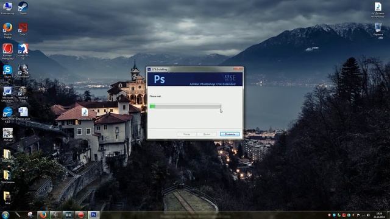Open the Microsoft Office Word shortcut

(x=7, y=94)
